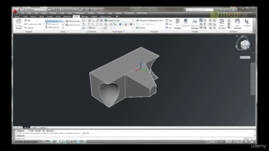Screen dimensions: 269x151
Task: Toggle the MODEL space button in status bar
Action: pos(207,142)
